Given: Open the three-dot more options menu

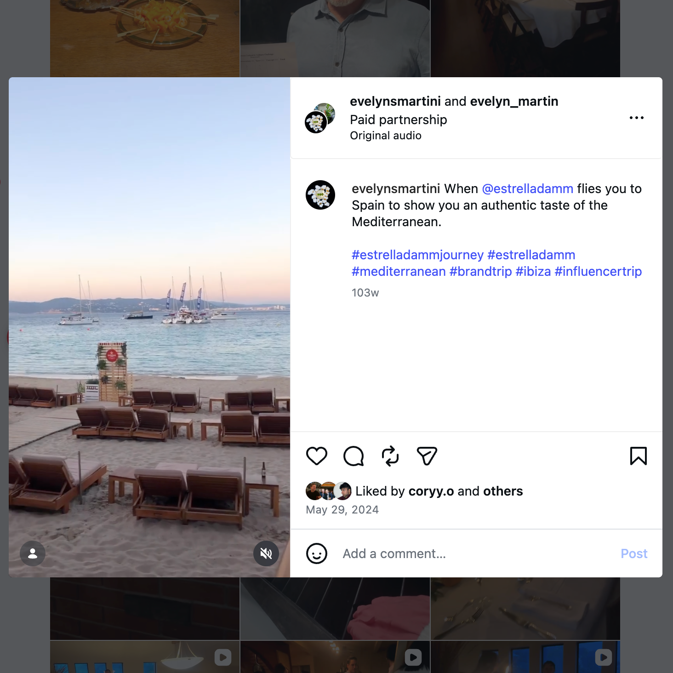Looking at the screenshot, I should point(637,118).
